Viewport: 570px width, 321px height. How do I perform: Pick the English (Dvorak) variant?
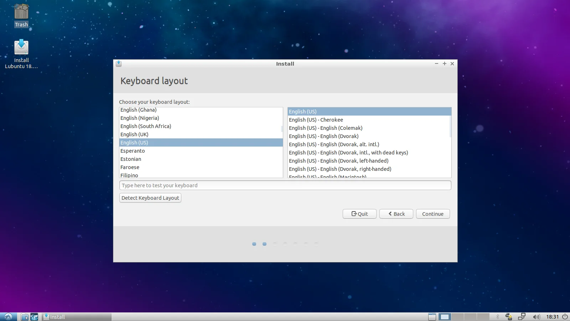point(323,136)
